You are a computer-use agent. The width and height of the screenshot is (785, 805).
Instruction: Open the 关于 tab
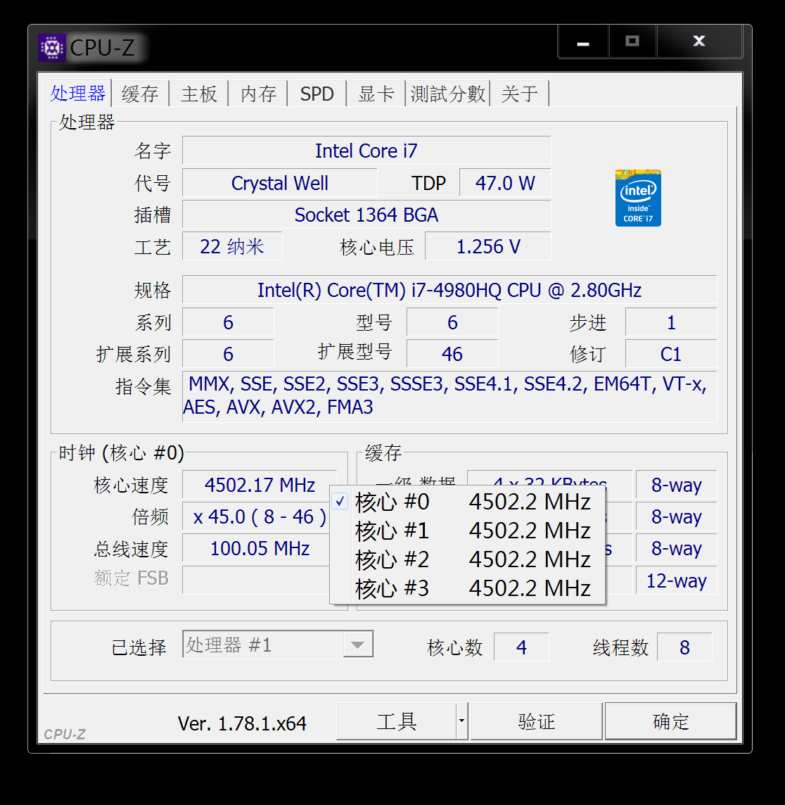point(520,93)
